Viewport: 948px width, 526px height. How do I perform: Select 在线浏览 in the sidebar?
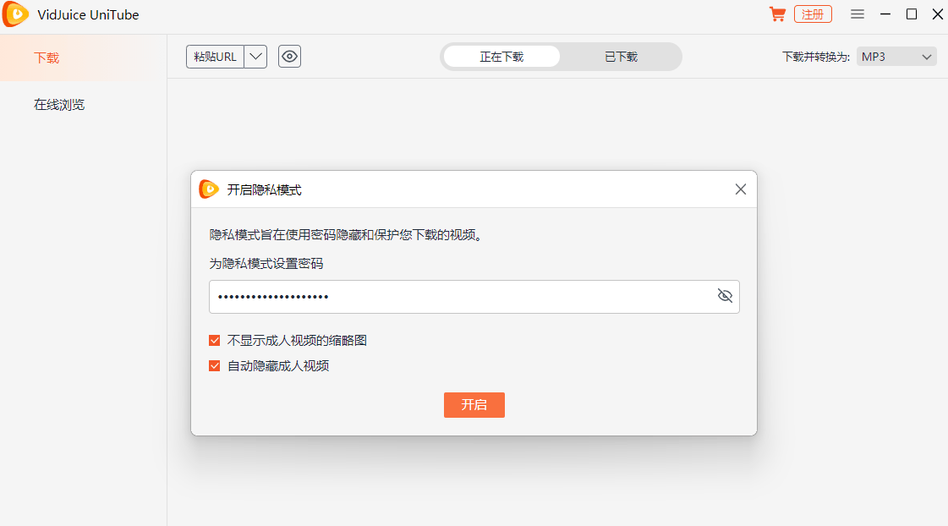pos(59,105)
